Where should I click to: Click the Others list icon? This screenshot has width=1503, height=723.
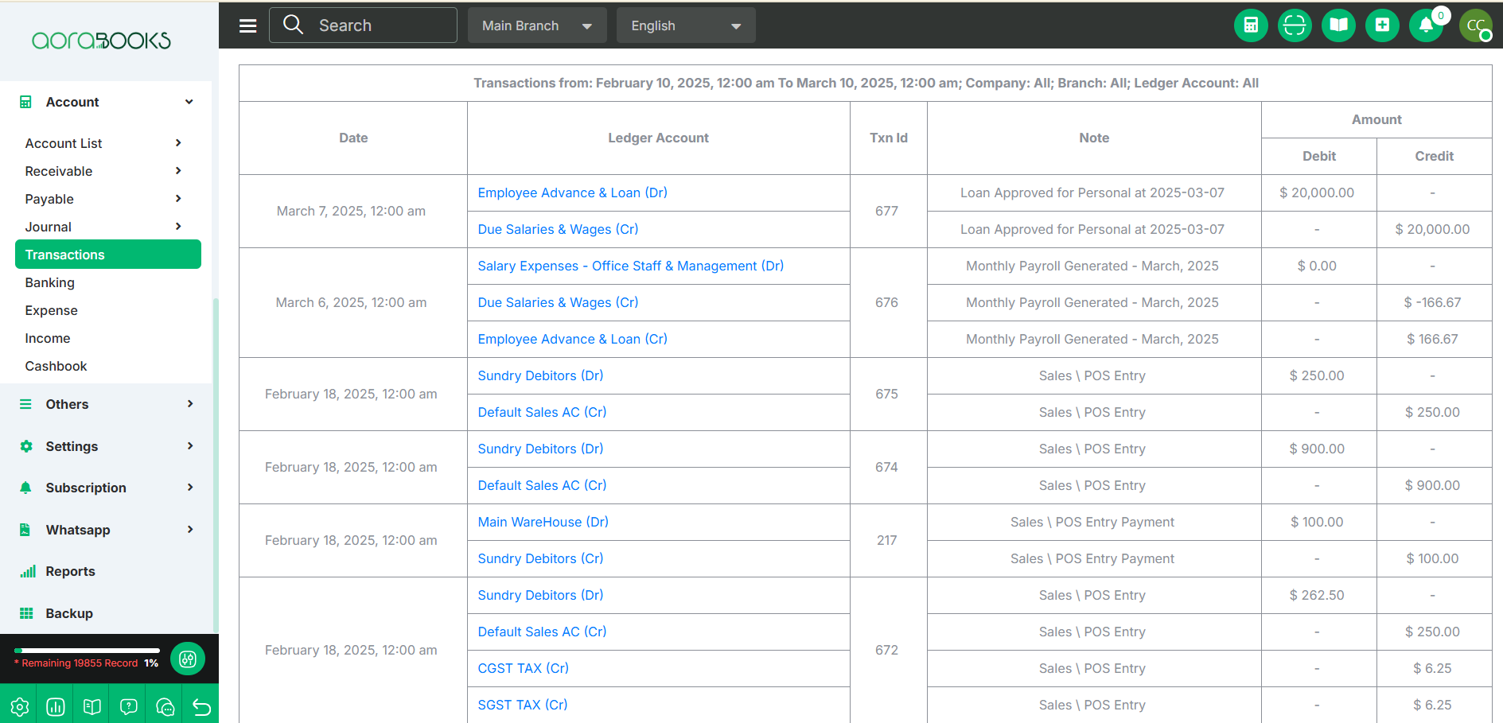click(25, 404)
